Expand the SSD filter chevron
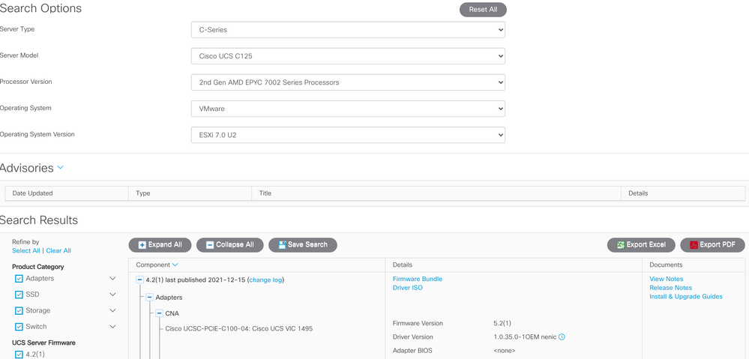 [x=112, y=295]
